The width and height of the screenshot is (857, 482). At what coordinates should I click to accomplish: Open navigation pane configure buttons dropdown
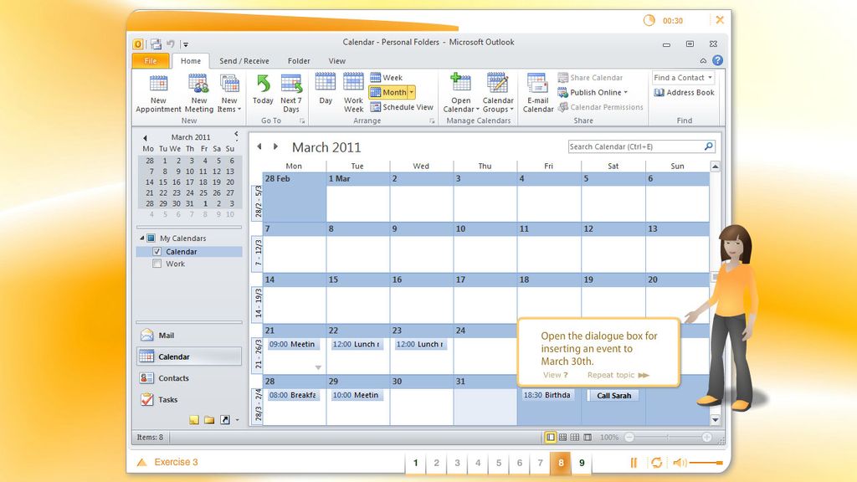[x=237, y=420]
